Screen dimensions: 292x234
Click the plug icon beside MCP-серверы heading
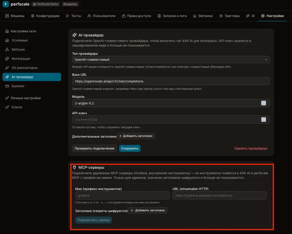coord(74,167)
